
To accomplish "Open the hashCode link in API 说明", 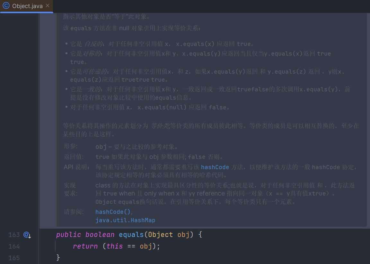I will 215,167.
